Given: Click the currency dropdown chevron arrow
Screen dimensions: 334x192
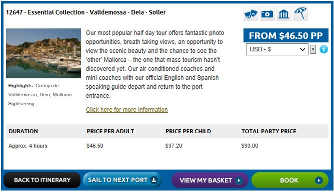Looking at the screenshot, I should (302, 49).
